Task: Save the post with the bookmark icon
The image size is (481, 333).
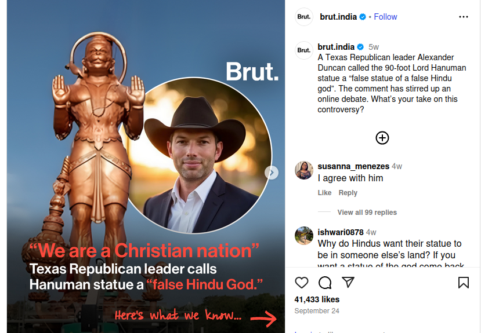Action: coord(464,283)
